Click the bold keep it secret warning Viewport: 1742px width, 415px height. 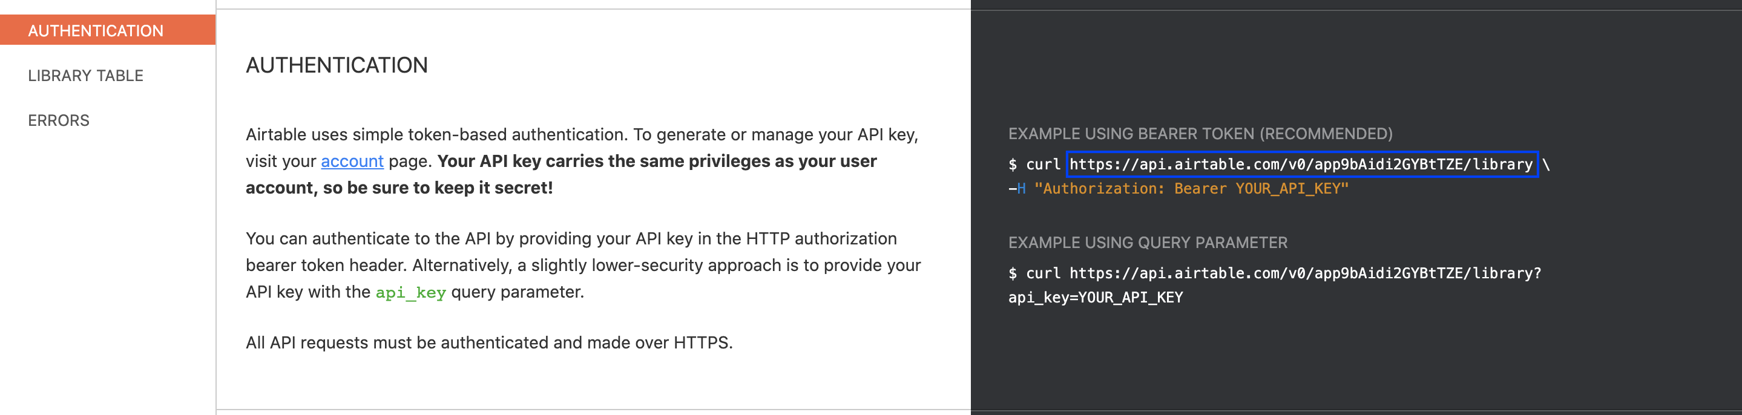click(561, 174)
